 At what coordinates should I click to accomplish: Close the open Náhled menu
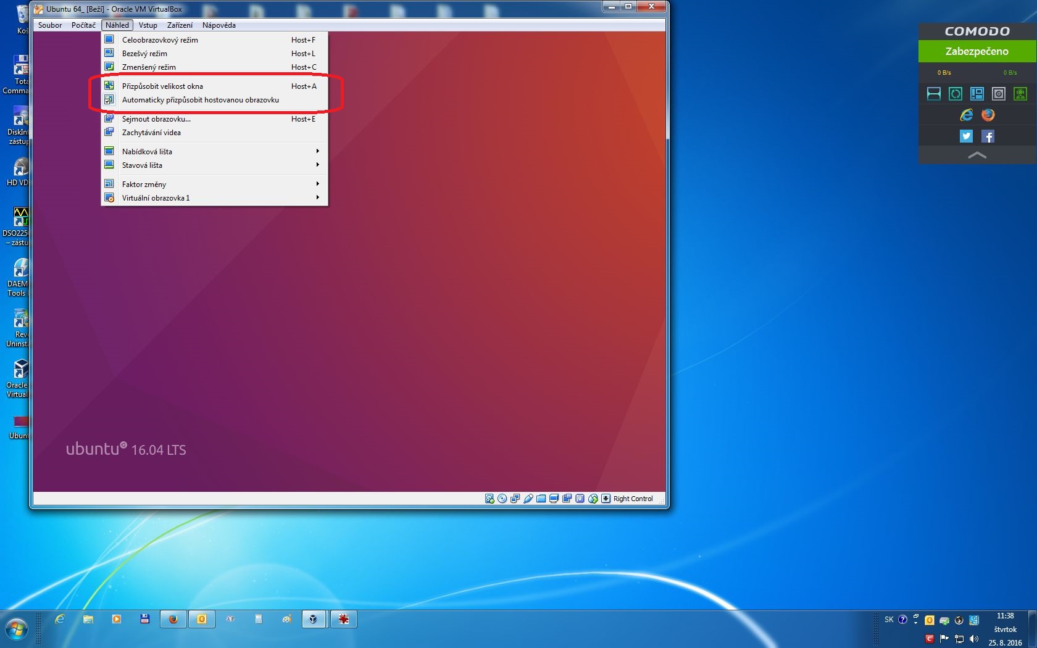117,25
